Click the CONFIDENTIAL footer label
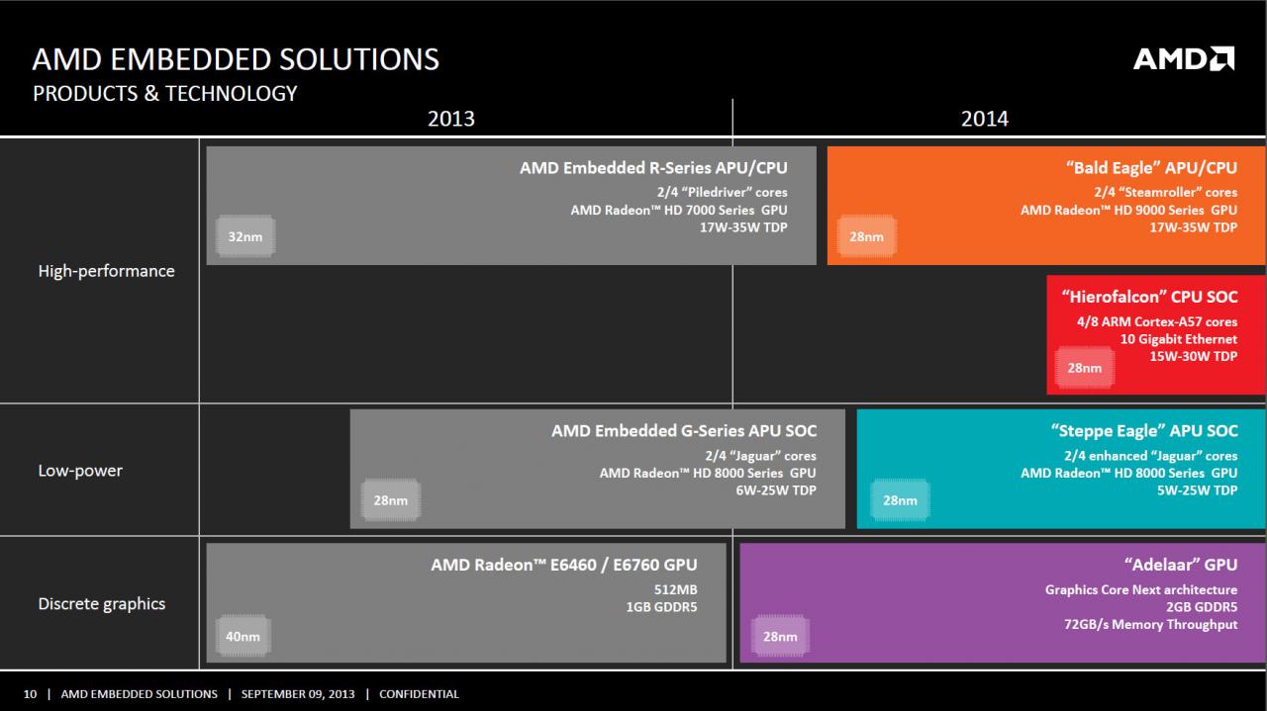 coord(419,694)
